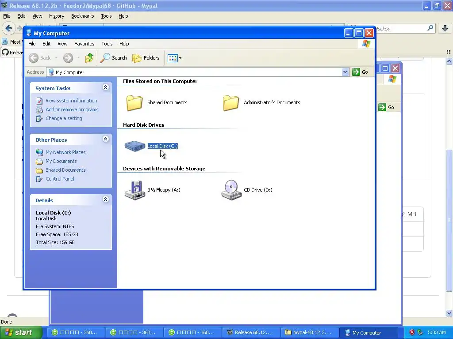Open Forward history dropdown arrow
The height and width of the screenshot is (339, 453).
78,58
